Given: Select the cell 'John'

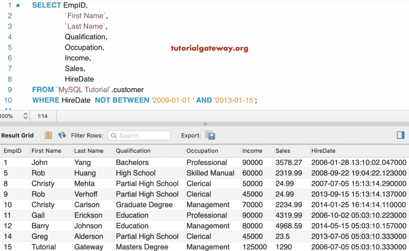Looking at the screenshot, I should [x=40, y=163].
